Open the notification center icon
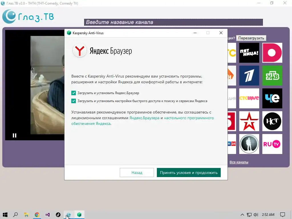The width and height of the screenshot is (292, 219). tap(283, 215)
